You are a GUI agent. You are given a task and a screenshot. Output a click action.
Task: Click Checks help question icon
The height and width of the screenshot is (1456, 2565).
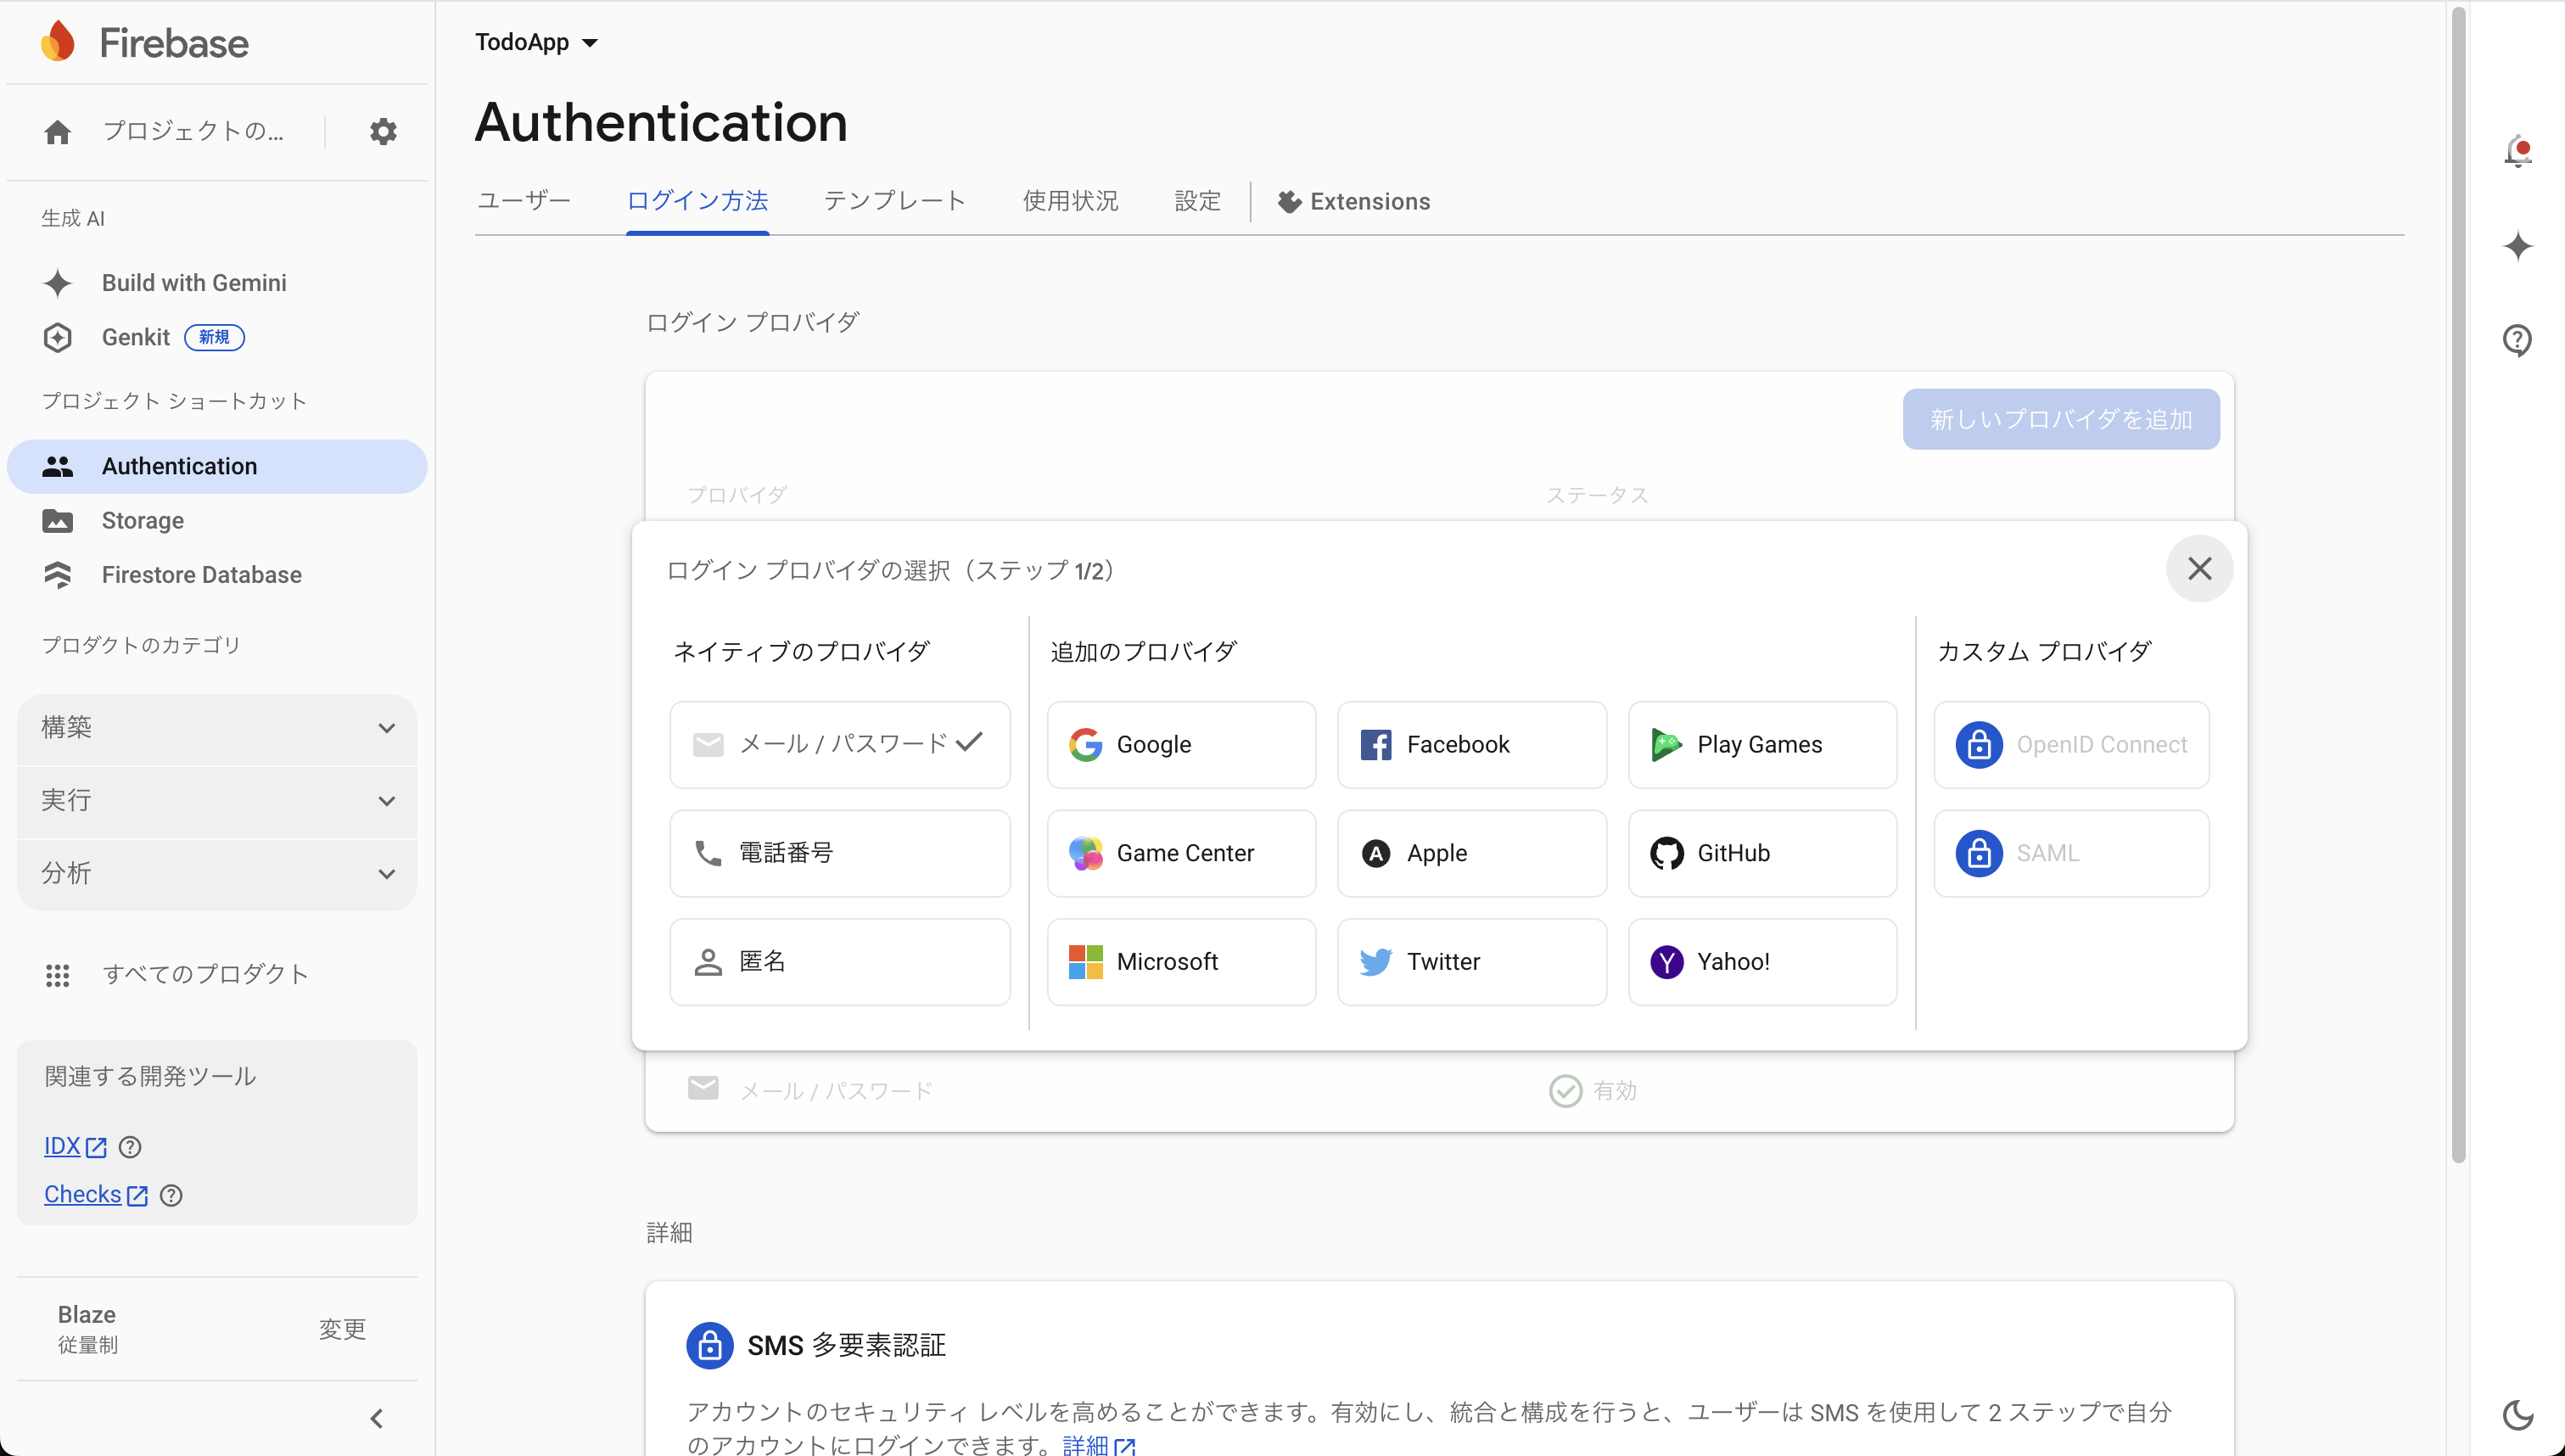171,1195
